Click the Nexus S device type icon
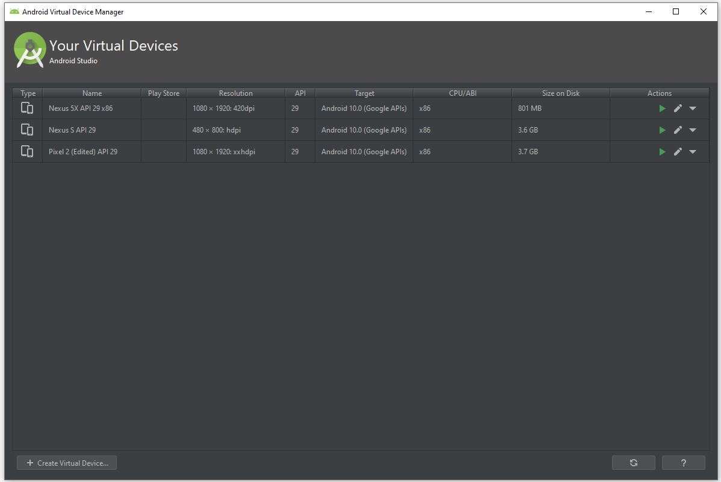 coord(27,130)
